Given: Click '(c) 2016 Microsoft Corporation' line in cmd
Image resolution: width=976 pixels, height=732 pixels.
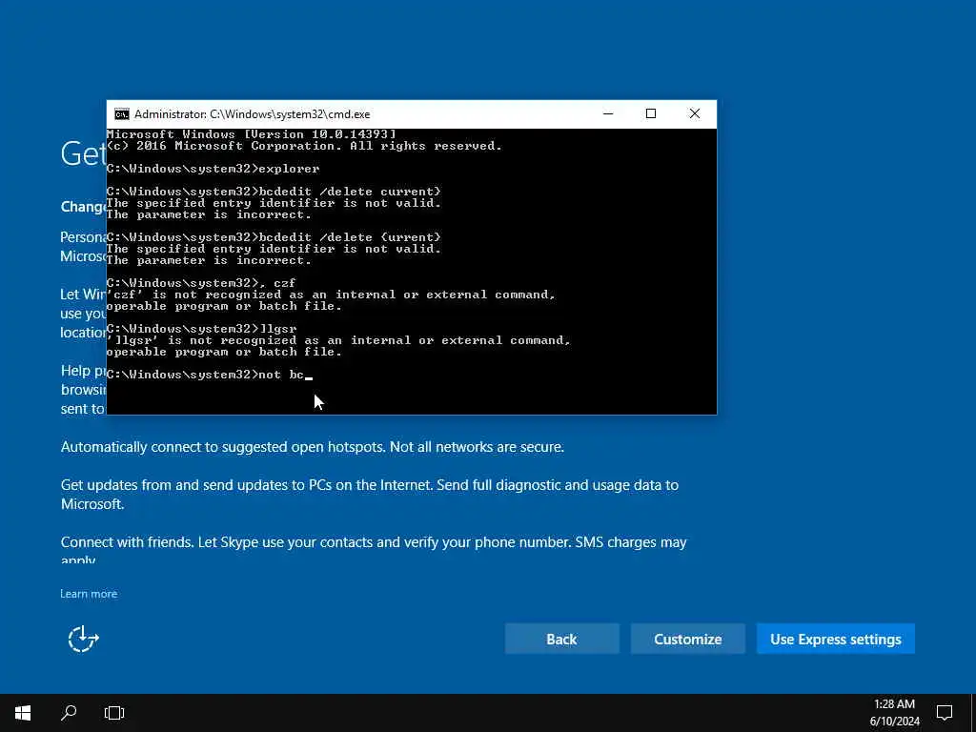Looking at the screenshot, I should [x=304, y=146].
